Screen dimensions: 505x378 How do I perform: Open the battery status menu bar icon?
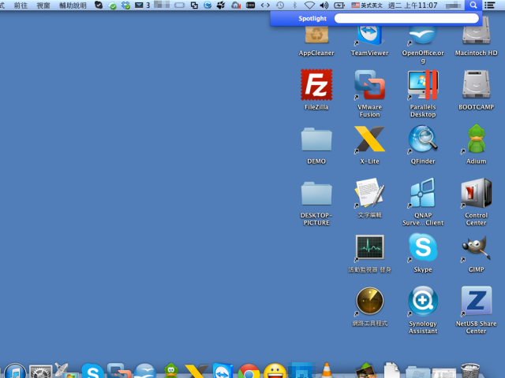pos(339,6)
